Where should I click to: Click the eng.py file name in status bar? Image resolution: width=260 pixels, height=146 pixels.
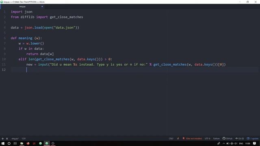tap(15, 138)
